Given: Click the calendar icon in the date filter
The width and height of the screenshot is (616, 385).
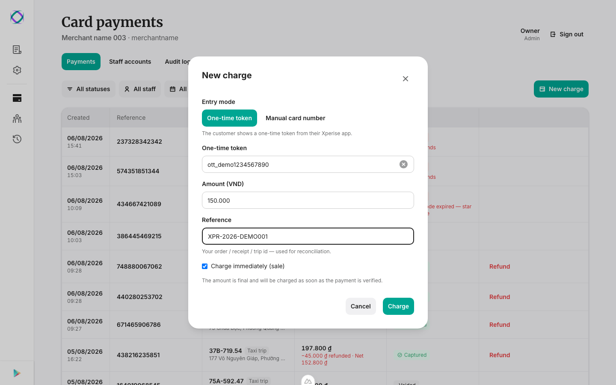Looking at the screenshot, I should point(173,89).
